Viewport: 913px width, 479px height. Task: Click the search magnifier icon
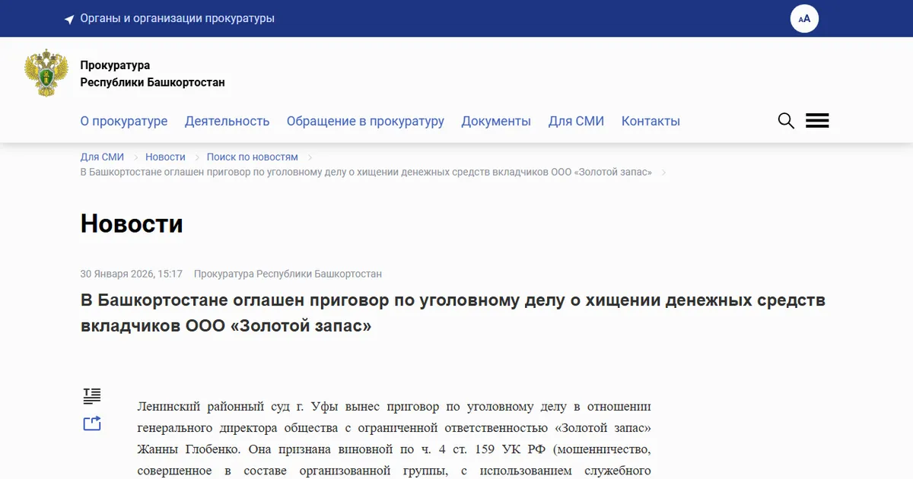786,121
